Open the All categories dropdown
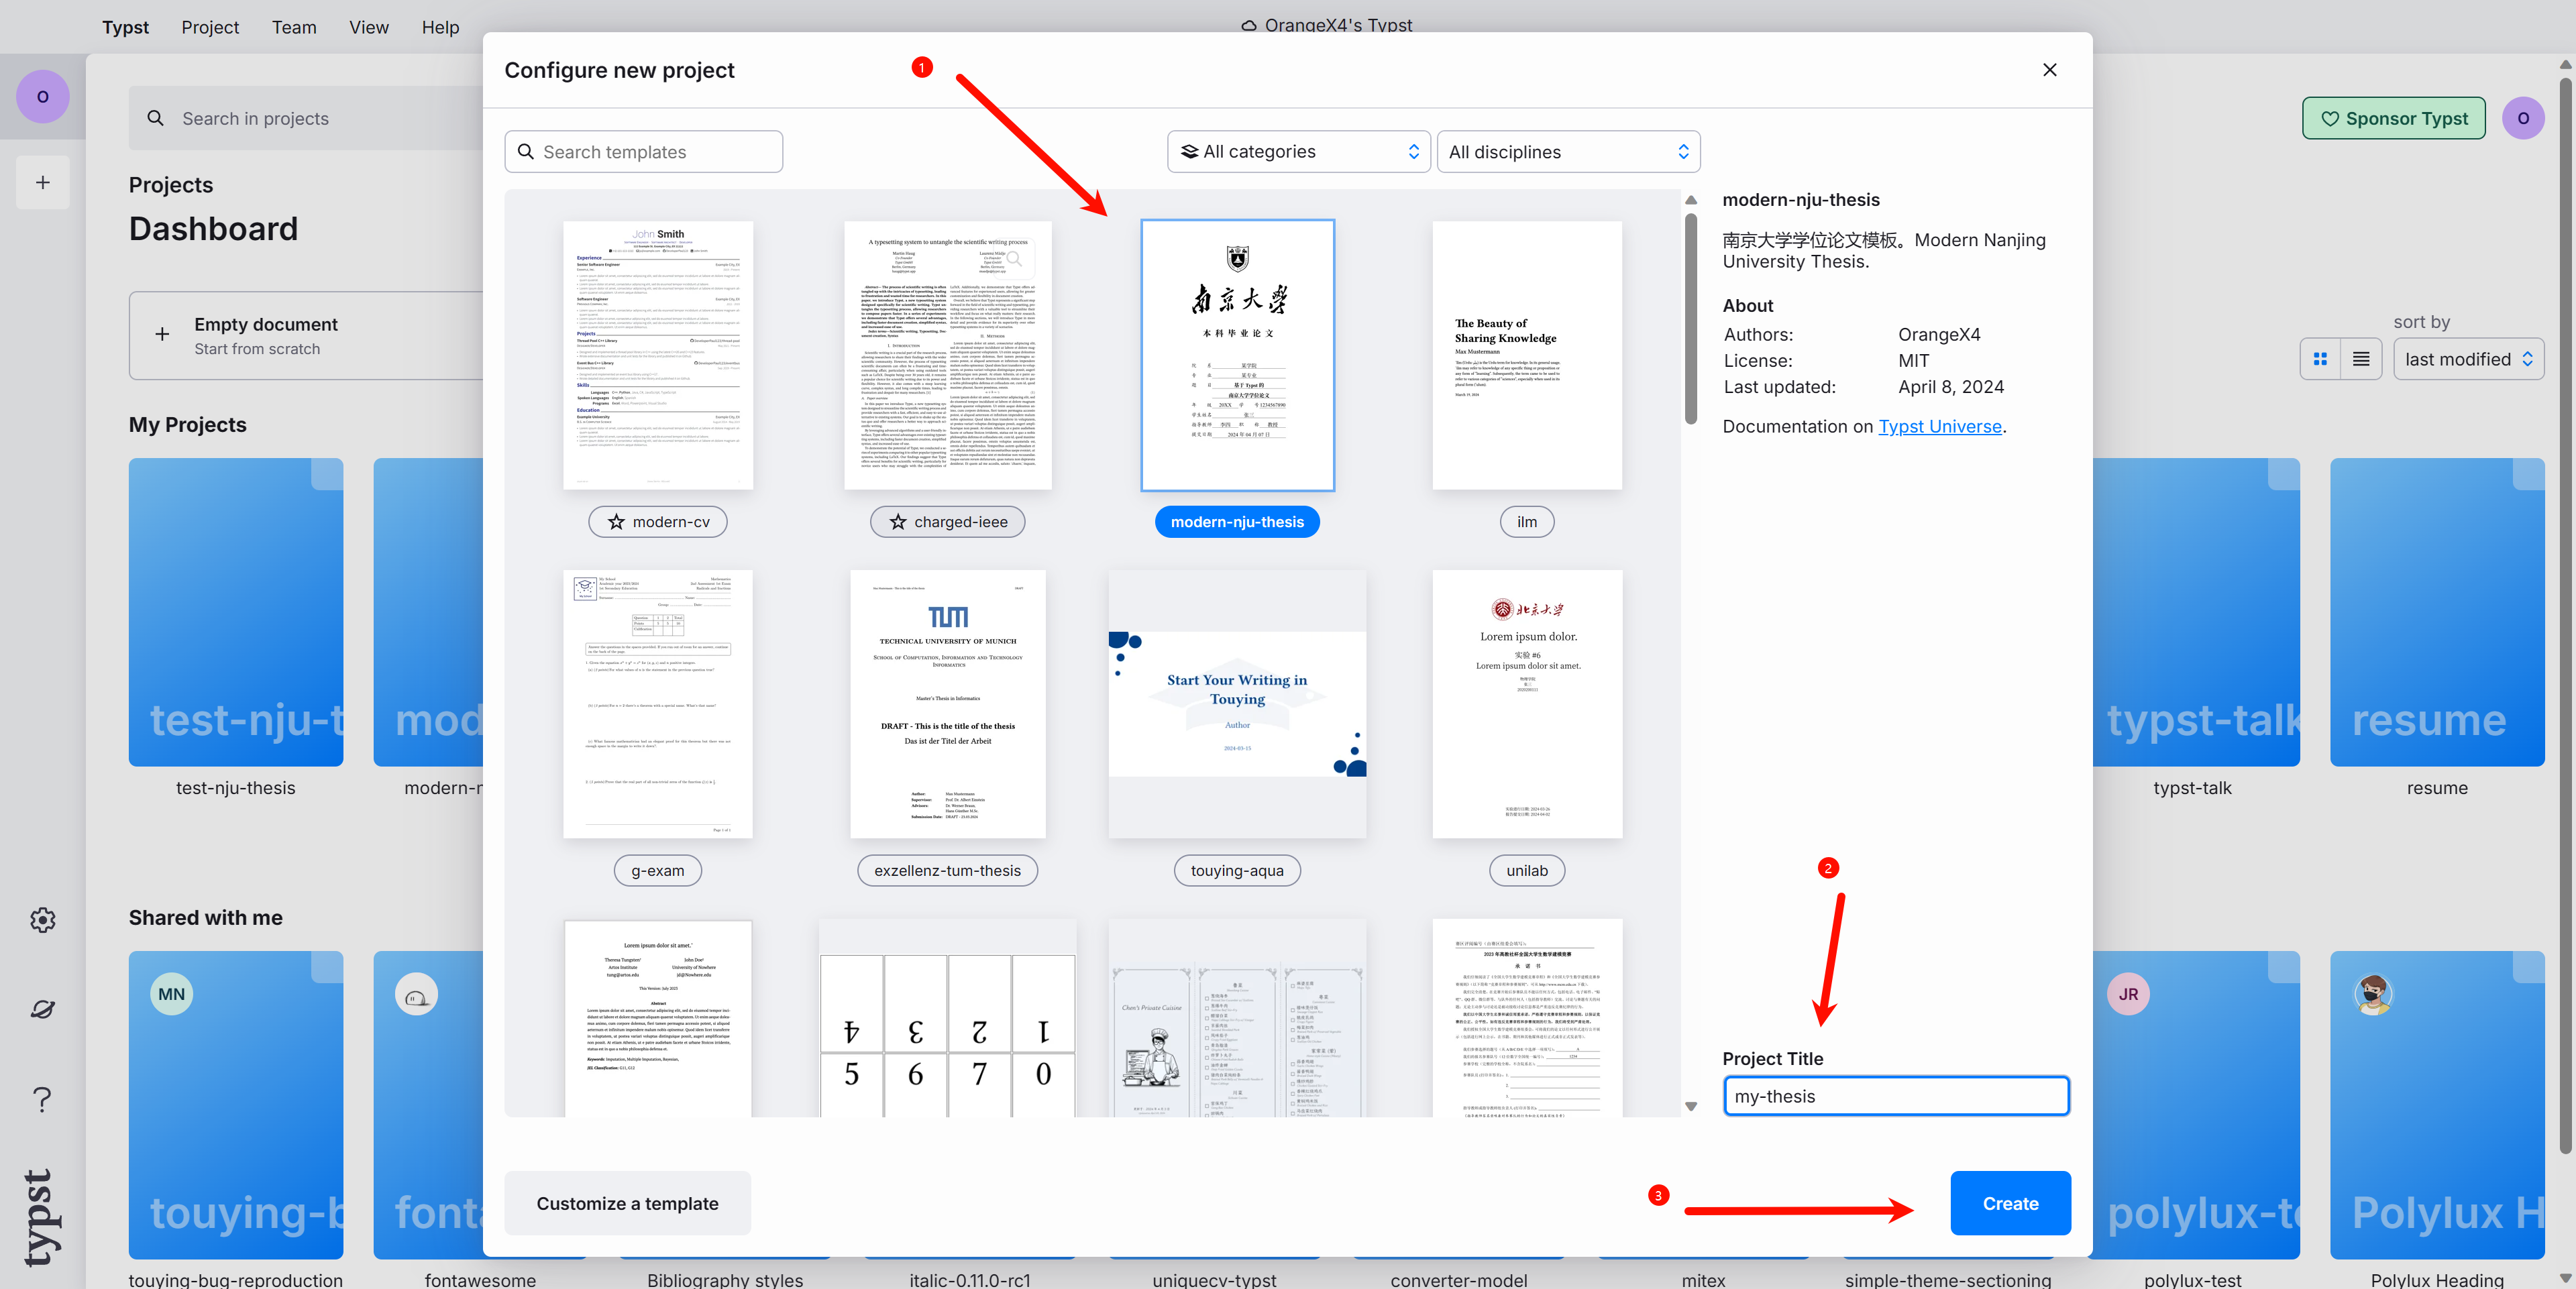This screenshot has width=2576, height=1289. [x=1298, y=152]
